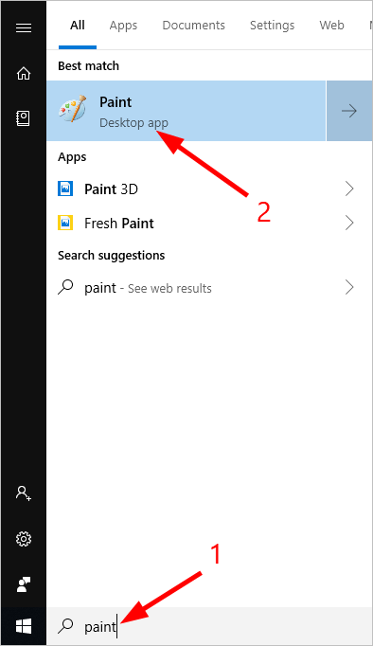The image size is (373, 646).
Task: Click the search box containing paint
Action: [x=209, y=627]
